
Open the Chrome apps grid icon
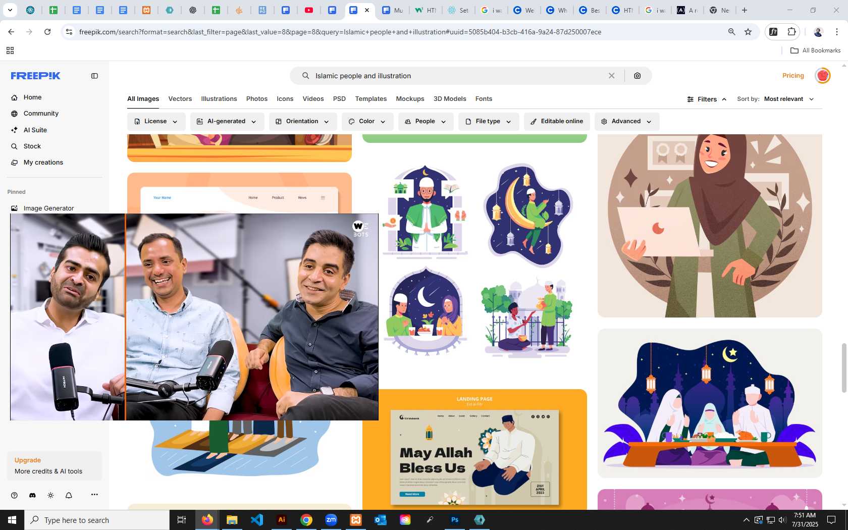[x=10, y=50]
